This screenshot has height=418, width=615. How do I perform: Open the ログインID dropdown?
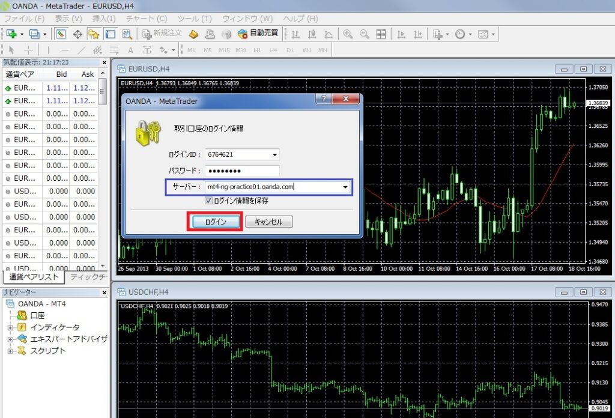pos(275,155)
